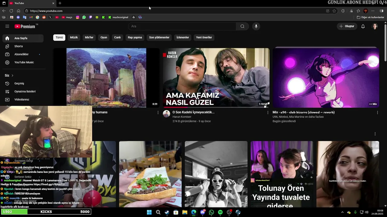Go to the YouTube Premium logo home
The height and width of the screenshot is (217, 387).
25,26
